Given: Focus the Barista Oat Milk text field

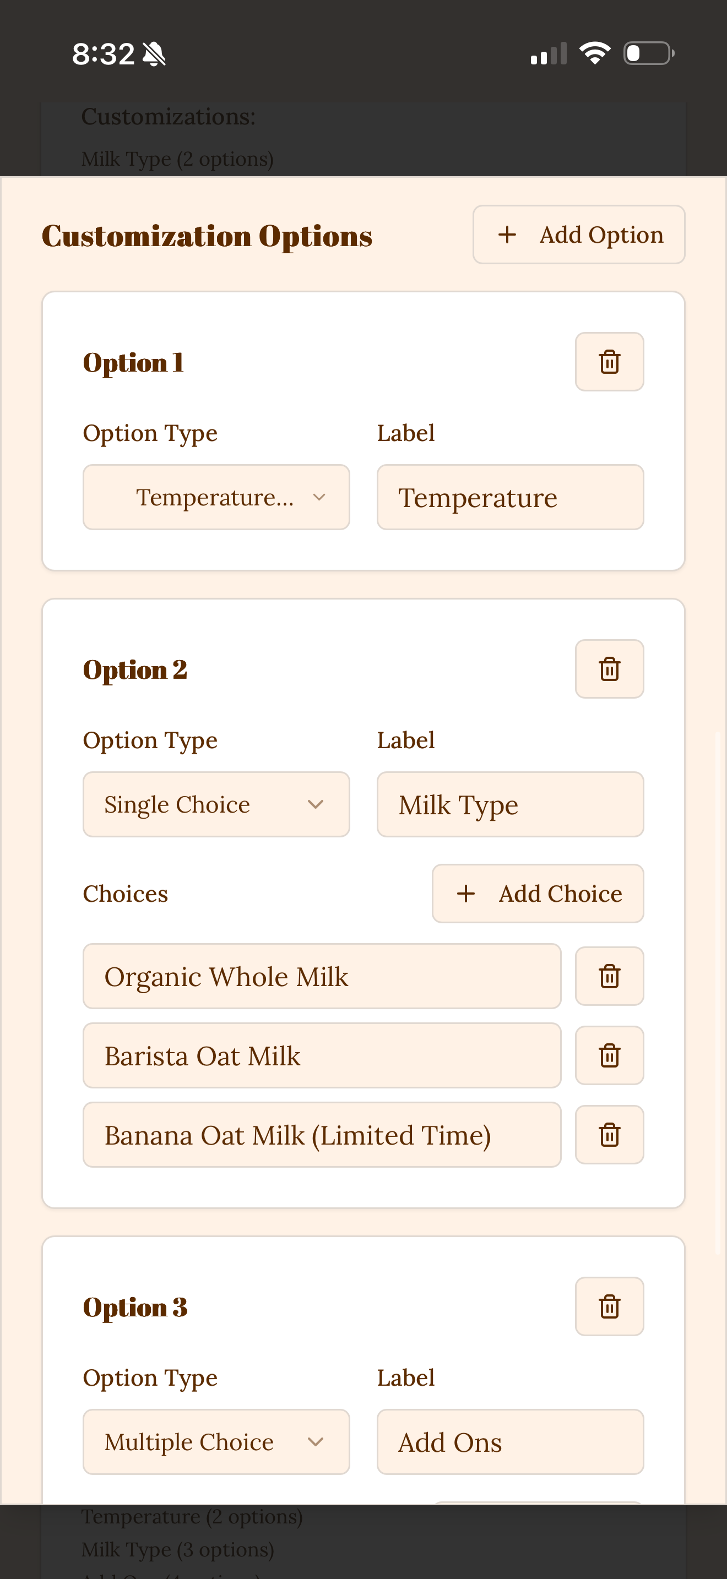Looking at the screenshot, I should pos(321,1055).
